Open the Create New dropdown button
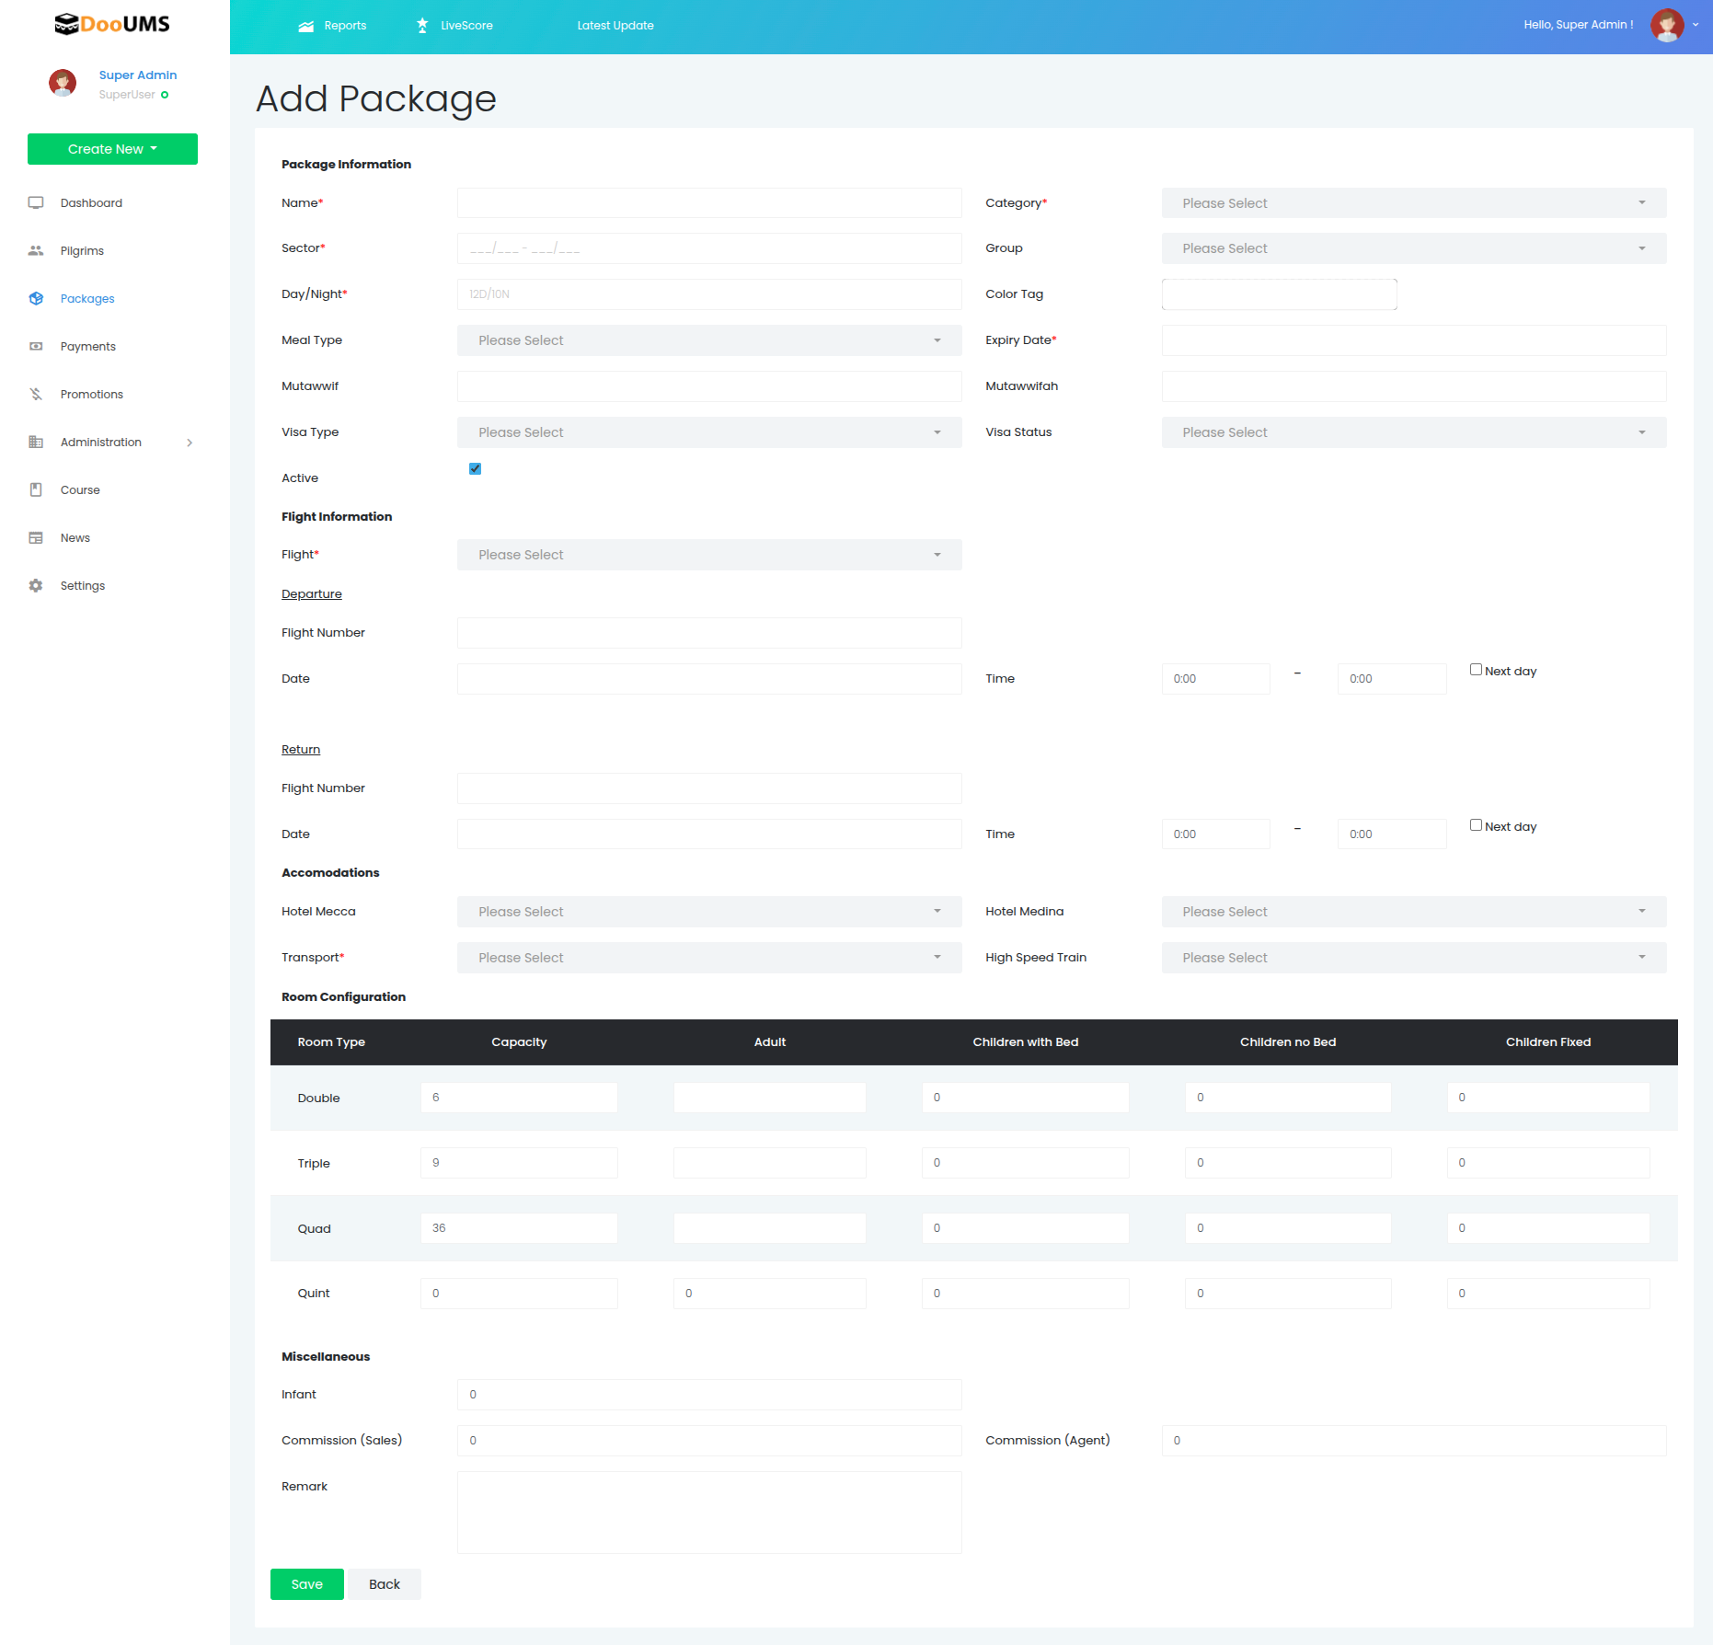This screenshot has height=1645, width=1713. click(x=112, y=149)
